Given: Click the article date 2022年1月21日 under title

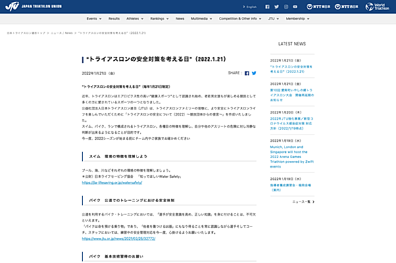Looking at the screenshot, I should 98,74.
